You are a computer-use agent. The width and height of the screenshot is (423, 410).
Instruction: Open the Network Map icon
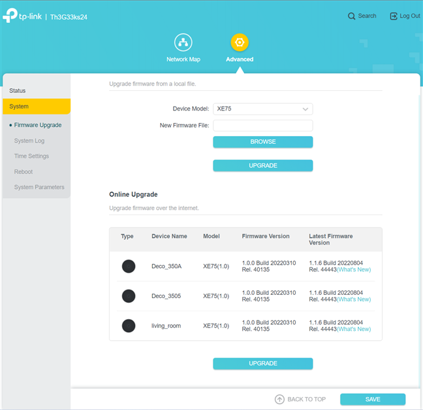pyautogui.click(x=183, y=43)
